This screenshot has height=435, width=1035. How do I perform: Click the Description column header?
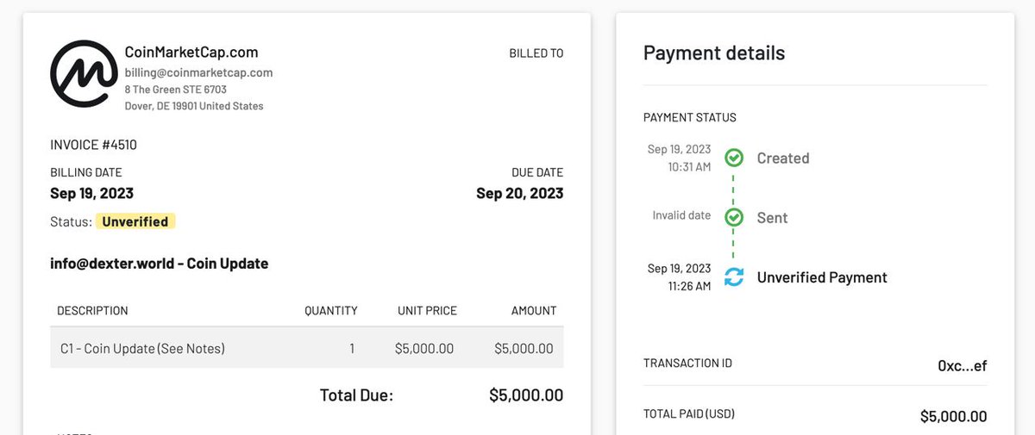click(x=92, y=310)
